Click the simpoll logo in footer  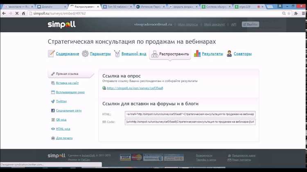pos(56,156)
